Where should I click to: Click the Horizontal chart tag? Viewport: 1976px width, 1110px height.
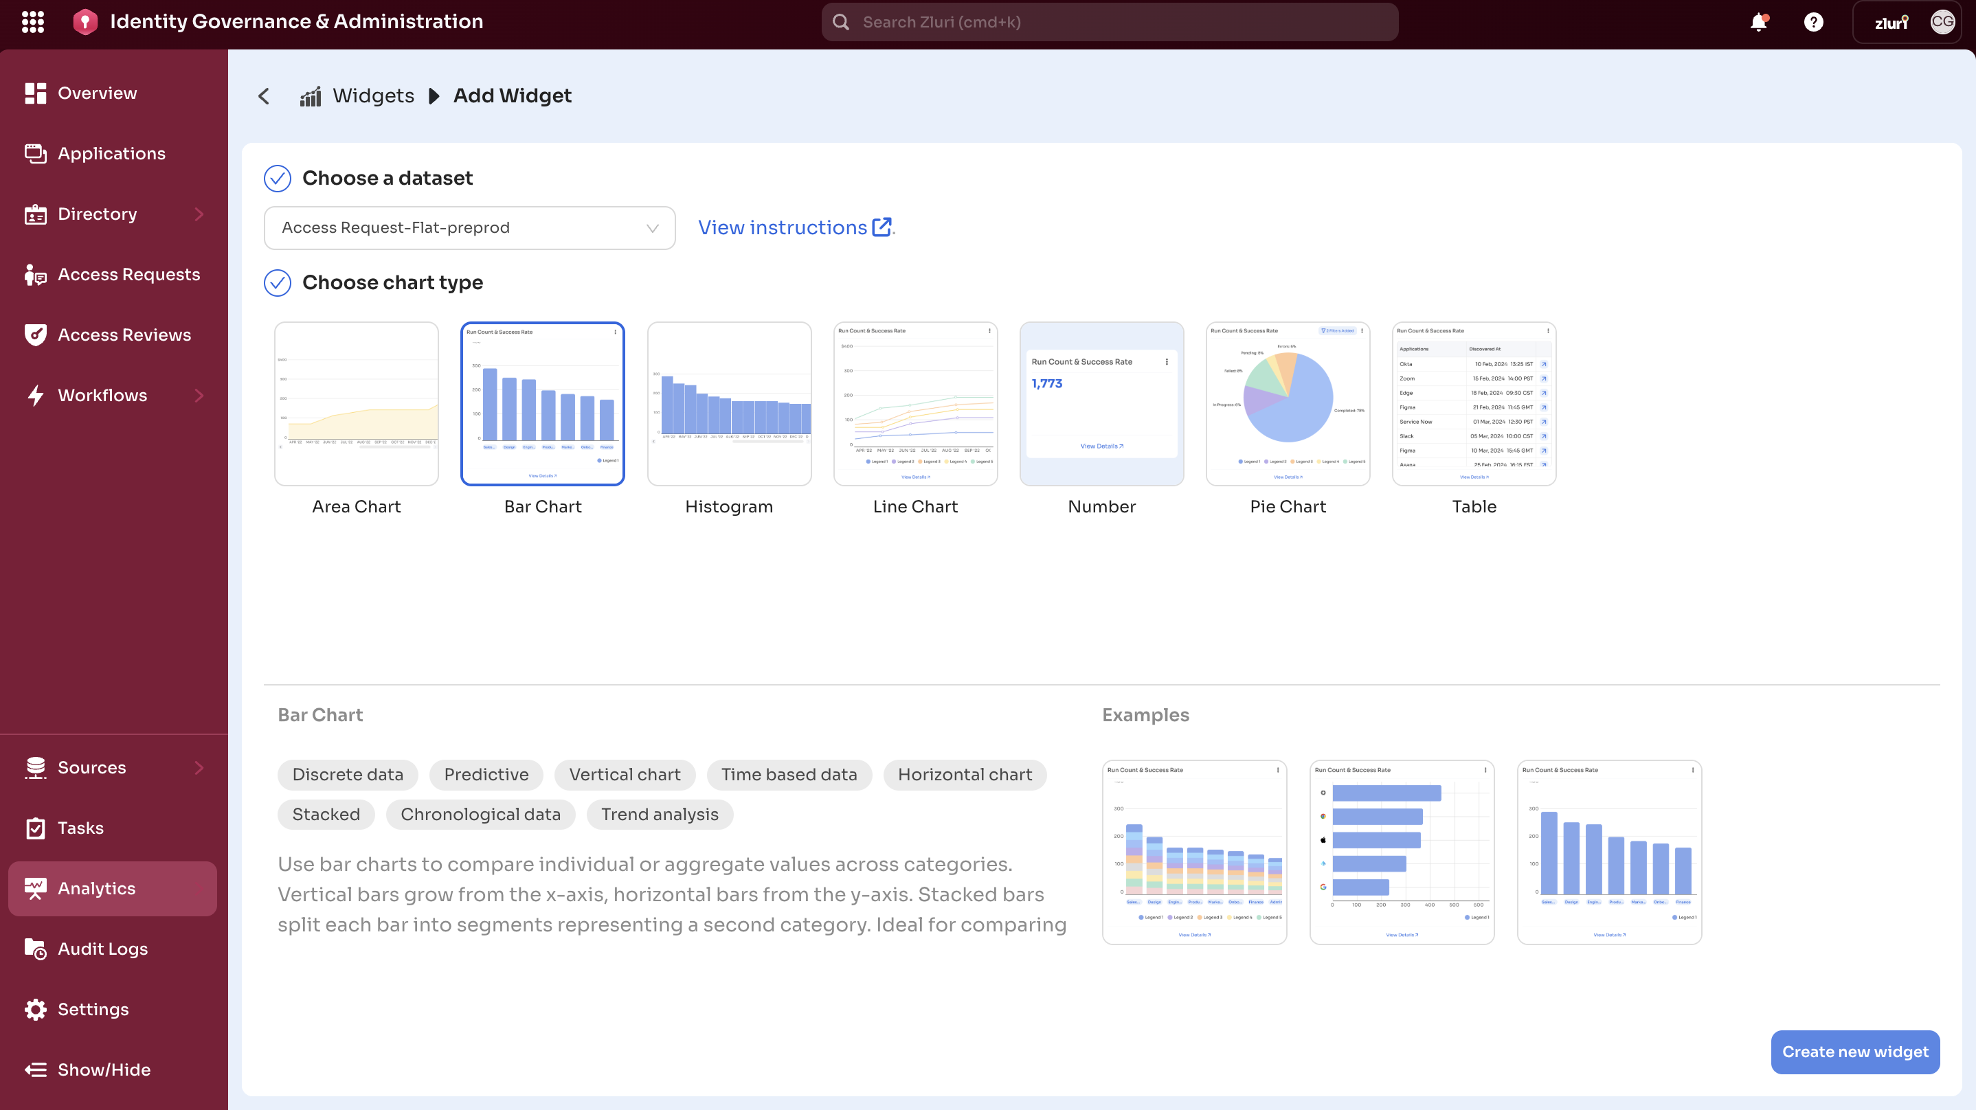[x=965, y=775]
